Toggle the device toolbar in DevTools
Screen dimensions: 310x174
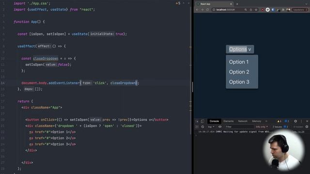(202, 121)
